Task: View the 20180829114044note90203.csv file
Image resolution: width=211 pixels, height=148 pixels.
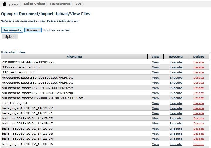Action: [156, 62]
